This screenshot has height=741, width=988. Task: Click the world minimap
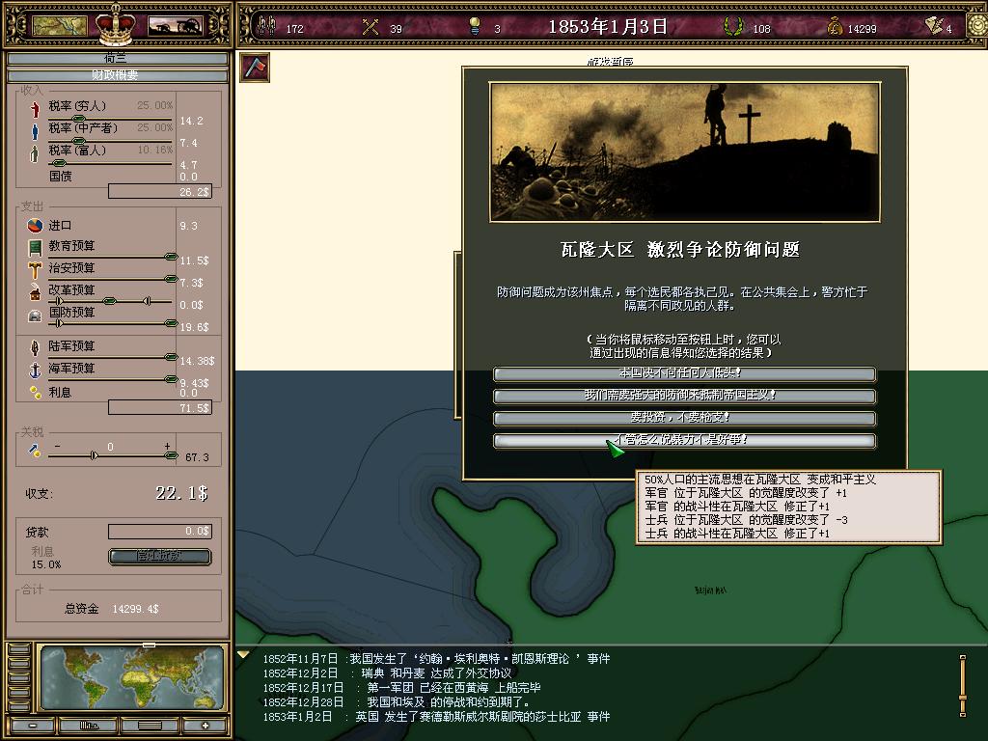tap(132, 677)
